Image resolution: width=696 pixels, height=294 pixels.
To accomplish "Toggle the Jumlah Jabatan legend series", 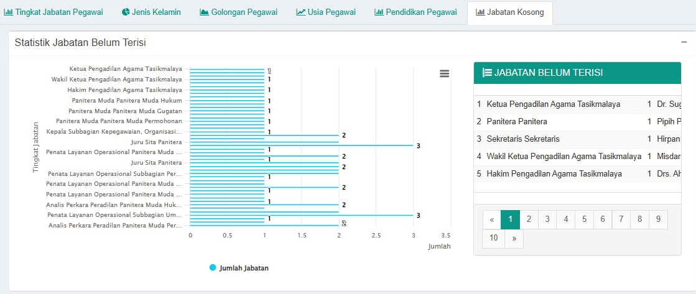I will pyautogui.click(x=239, y=268).
